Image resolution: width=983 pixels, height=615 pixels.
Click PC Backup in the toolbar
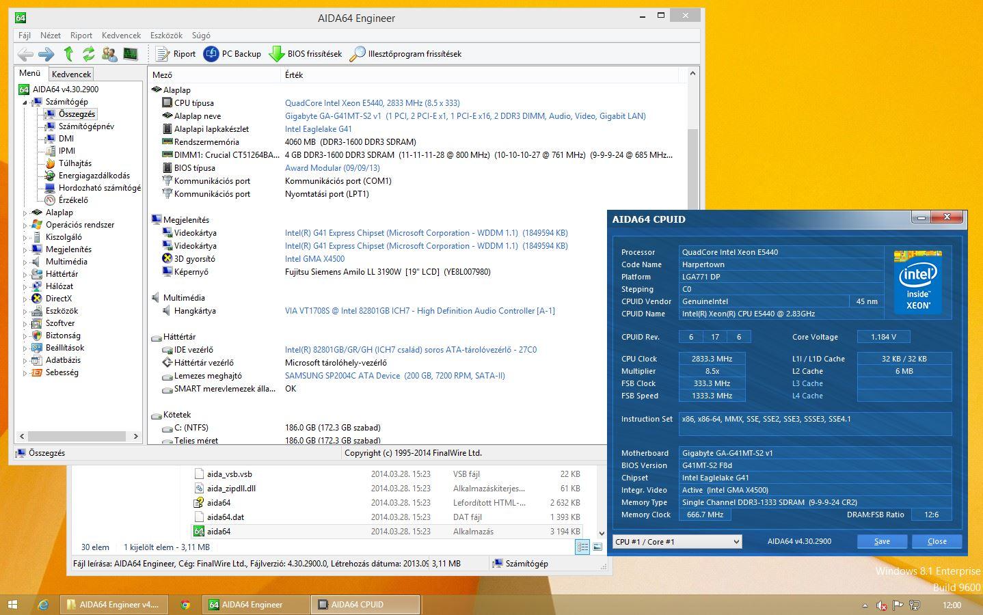pos(232,54)
